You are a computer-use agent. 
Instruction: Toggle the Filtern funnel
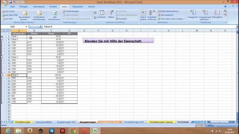tap(111, 14)
